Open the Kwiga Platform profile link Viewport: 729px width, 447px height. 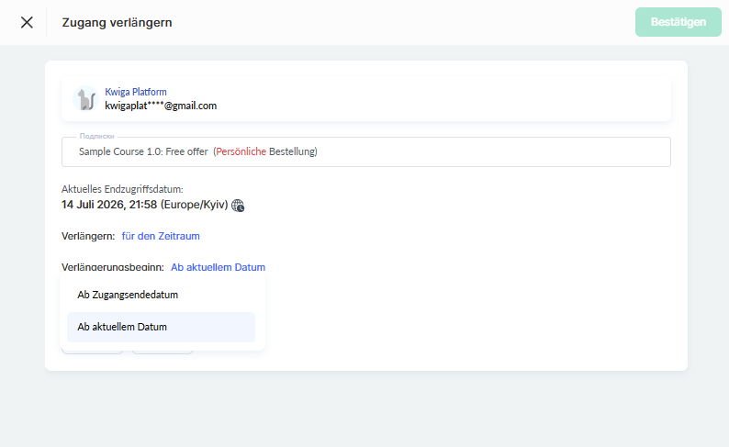(x=136, y=92)
